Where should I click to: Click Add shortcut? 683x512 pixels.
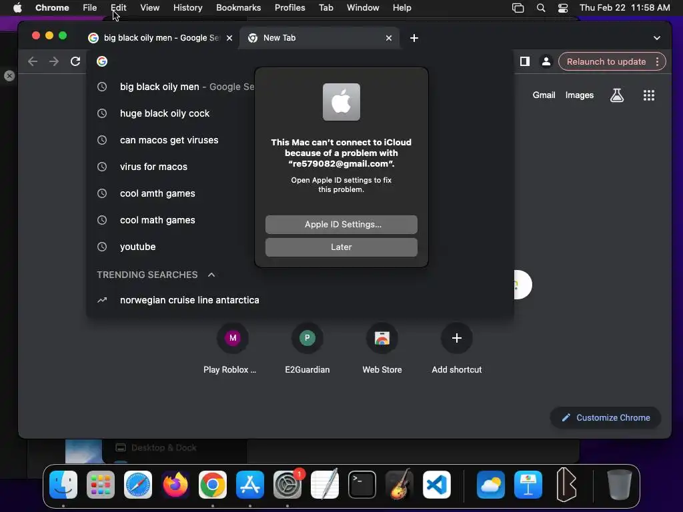tap(456, 348)
